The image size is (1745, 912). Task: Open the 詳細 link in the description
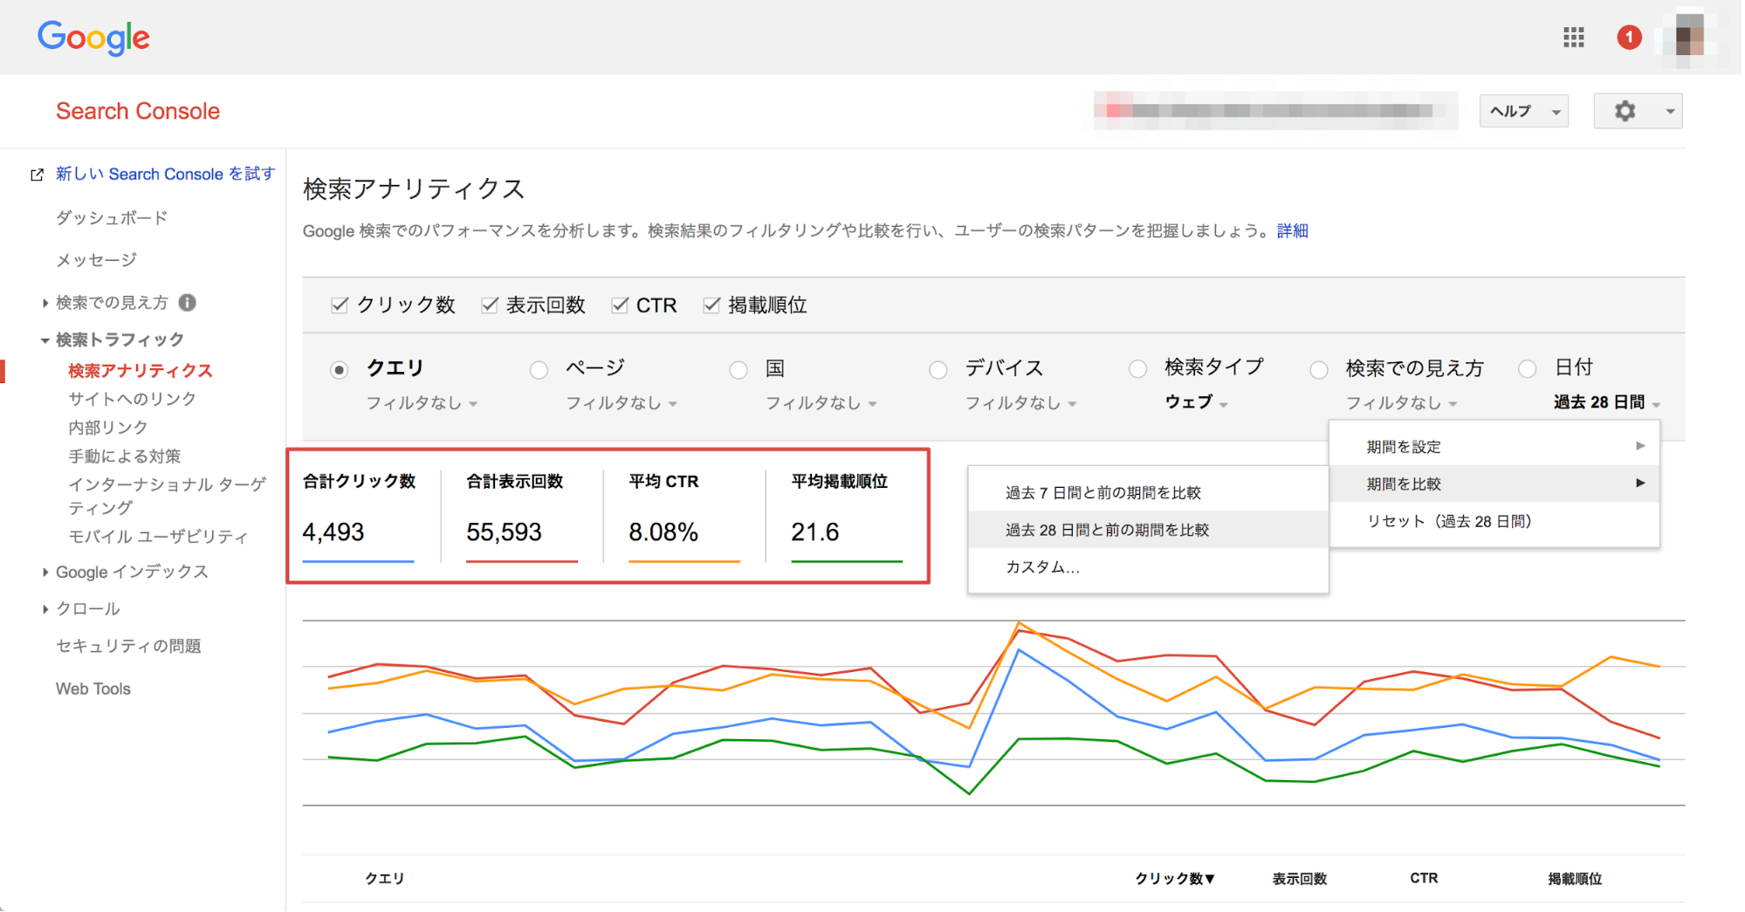[1292, 231]
